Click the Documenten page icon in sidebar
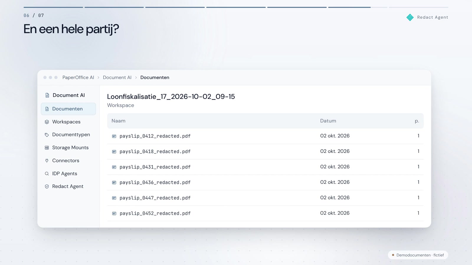This screenshot has width=472, height=265. tap(47, 109)
